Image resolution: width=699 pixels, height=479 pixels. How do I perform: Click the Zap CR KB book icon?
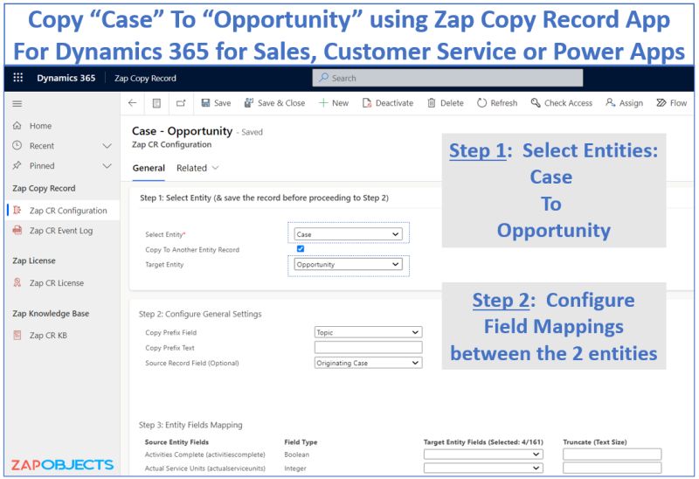click(x=17, y=335)
